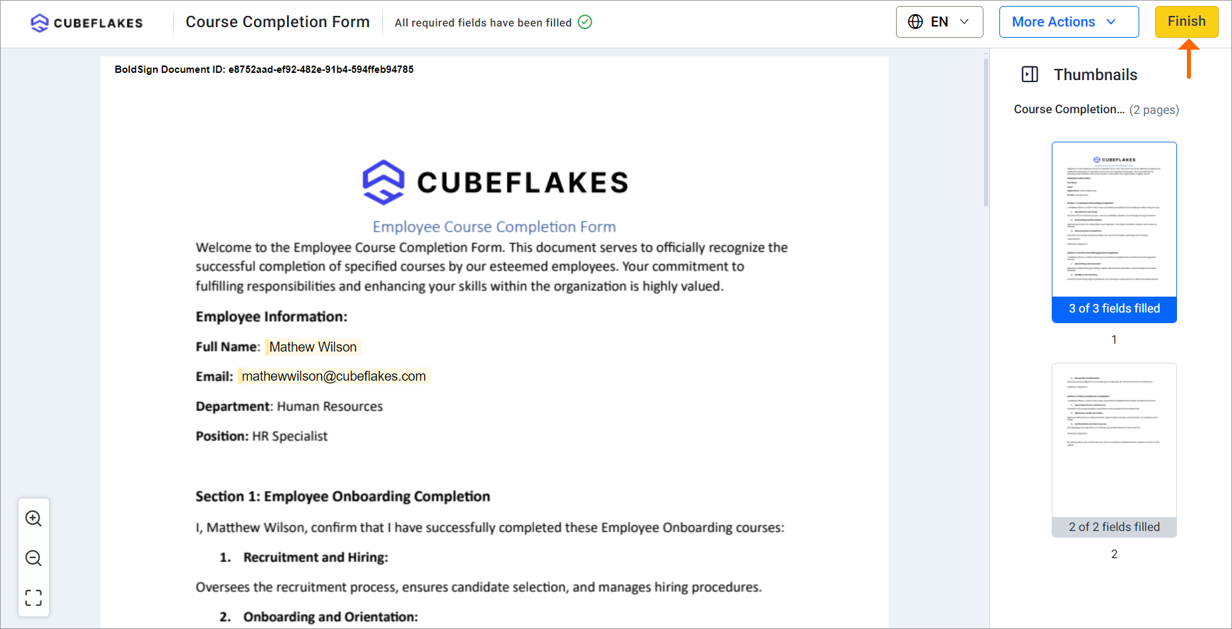Click the Email field in the form
1232x629 pixels.
click(x=333, y=376)
